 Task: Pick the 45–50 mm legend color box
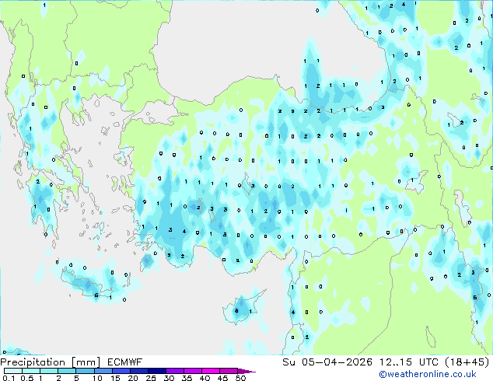pos(229,371)
